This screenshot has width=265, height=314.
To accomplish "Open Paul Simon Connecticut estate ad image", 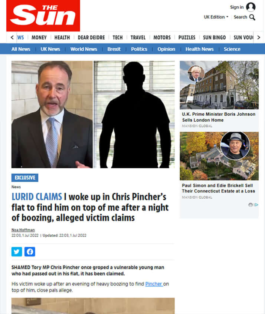I will (x=219, y=156).
